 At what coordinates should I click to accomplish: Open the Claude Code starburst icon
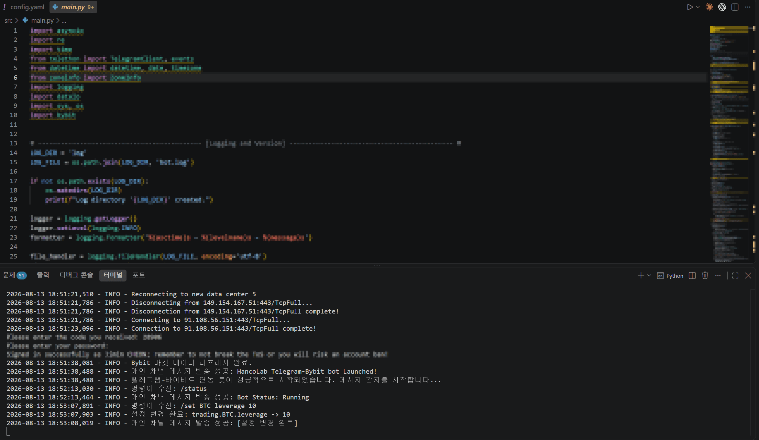click(x=709, y=7)
